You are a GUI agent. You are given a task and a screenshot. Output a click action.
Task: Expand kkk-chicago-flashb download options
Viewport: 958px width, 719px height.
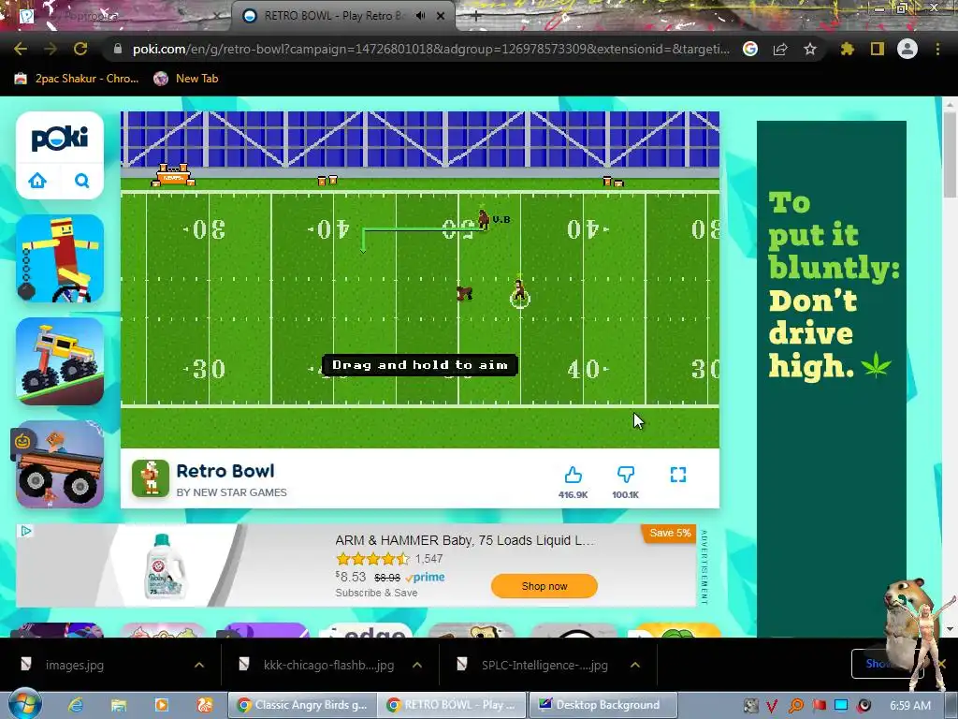point(417,665)
